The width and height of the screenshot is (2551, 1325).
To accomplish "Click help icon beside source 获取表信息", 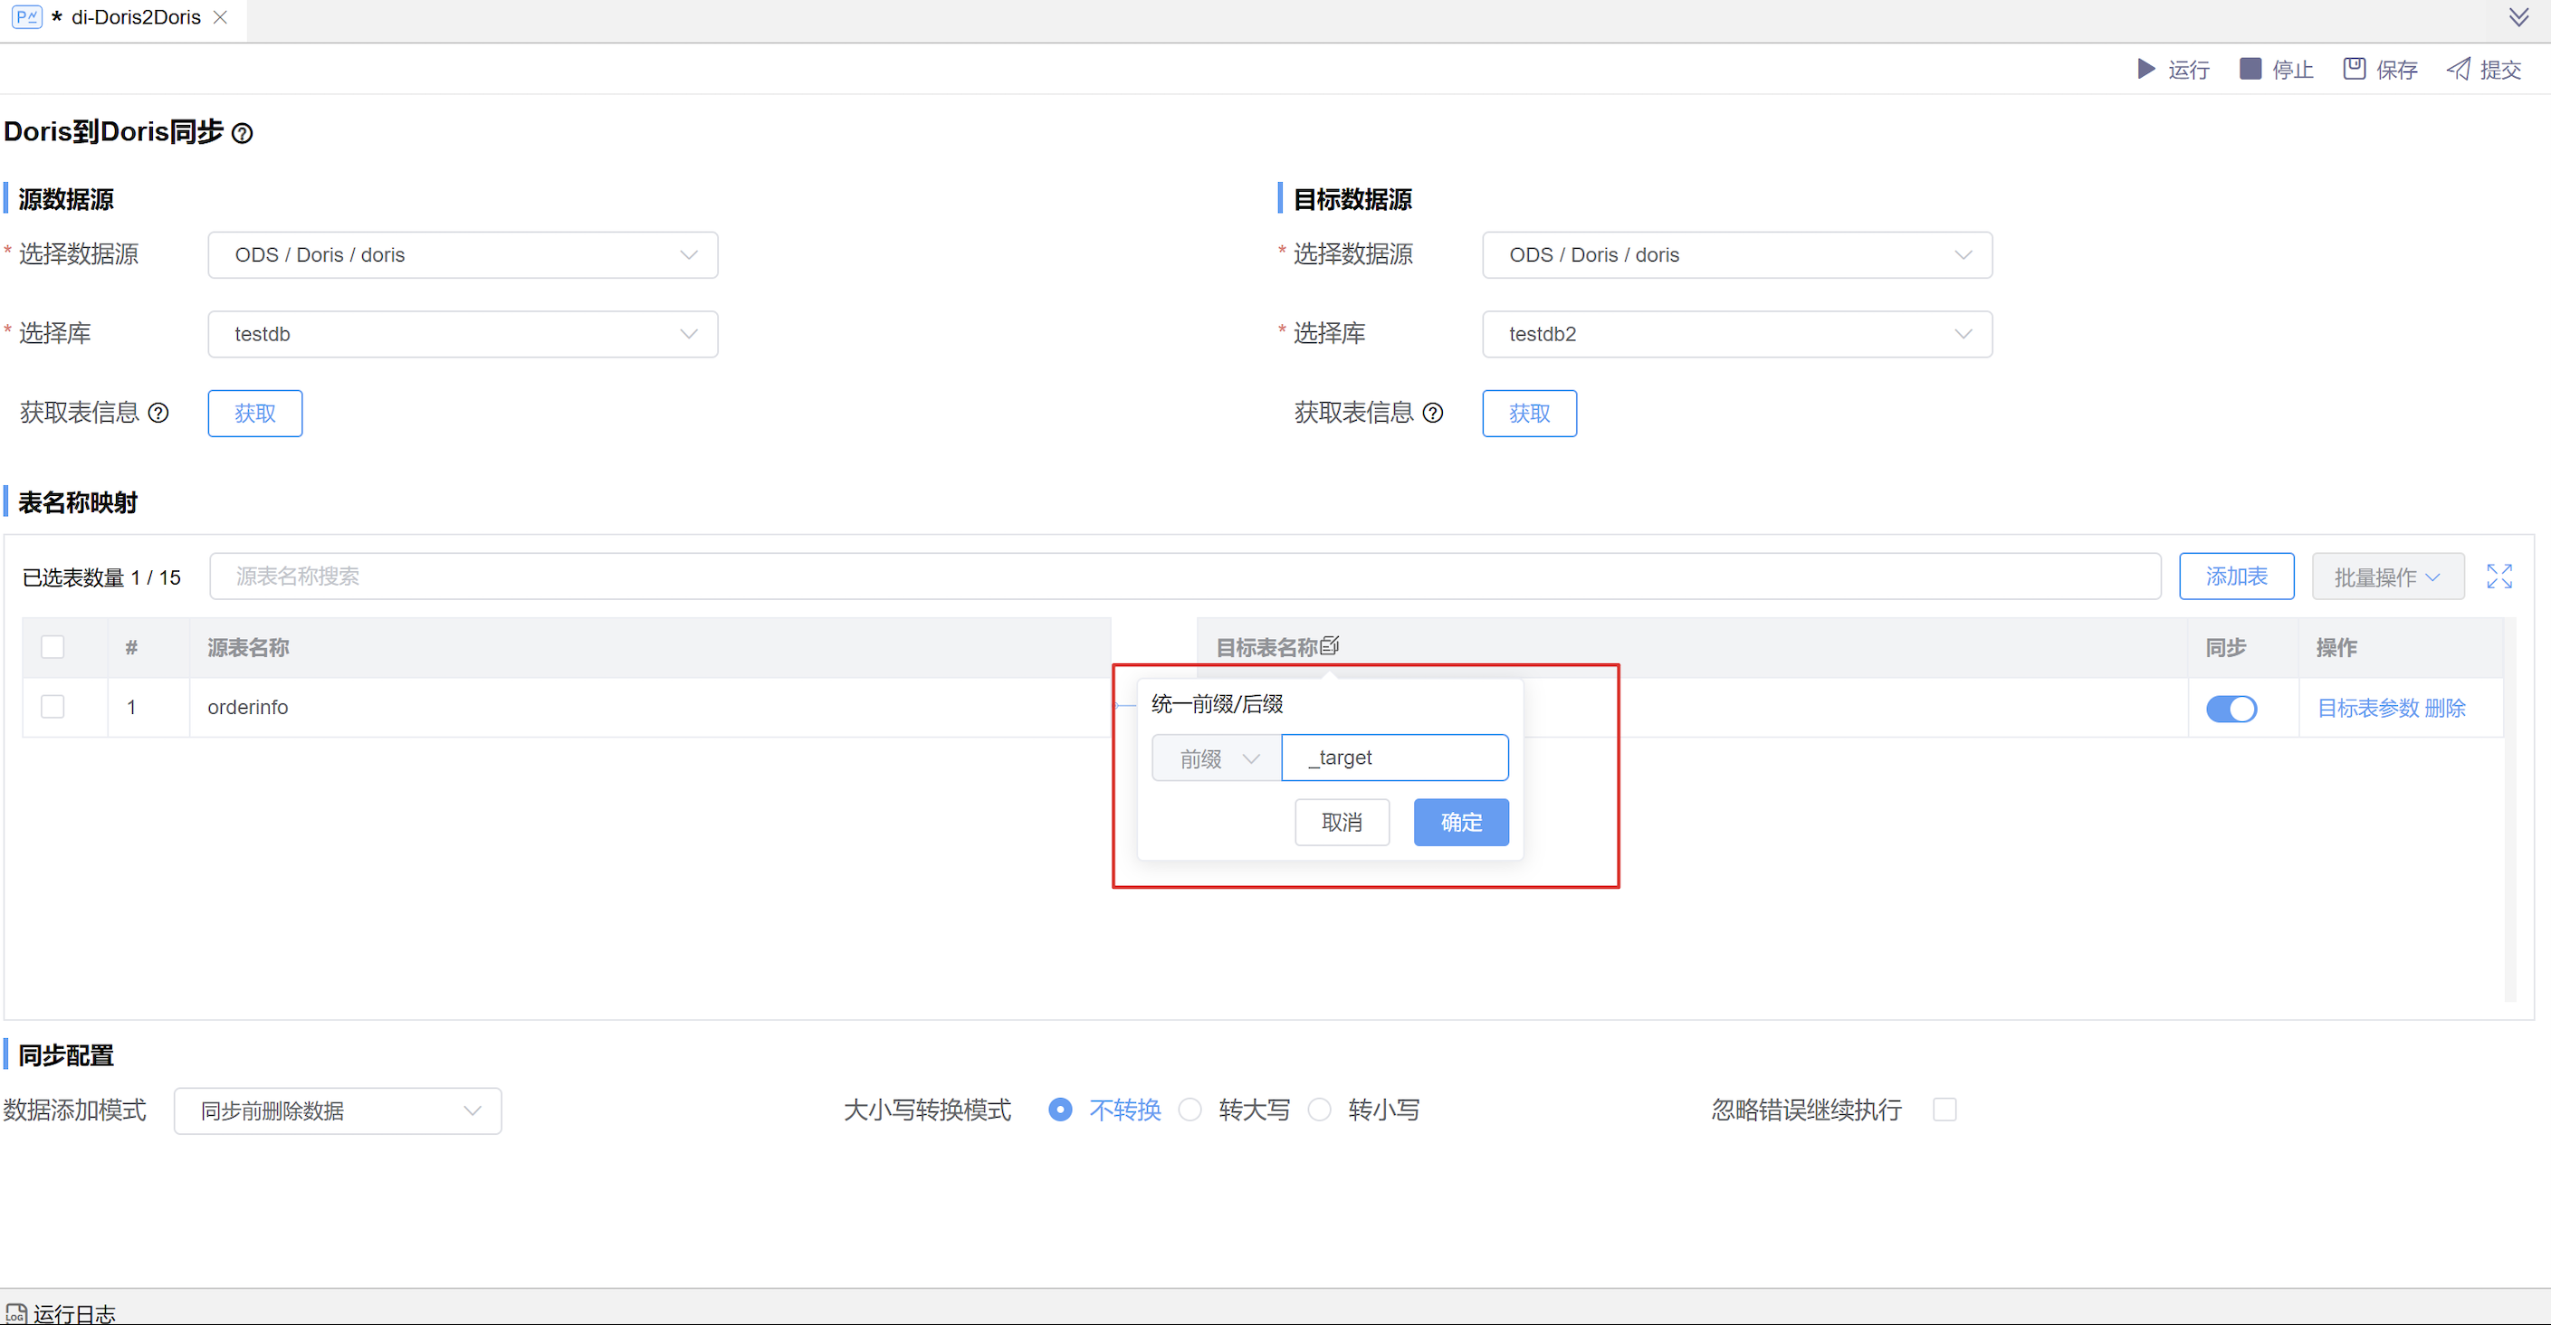I will pyautogui.click(x=158, y=413).
